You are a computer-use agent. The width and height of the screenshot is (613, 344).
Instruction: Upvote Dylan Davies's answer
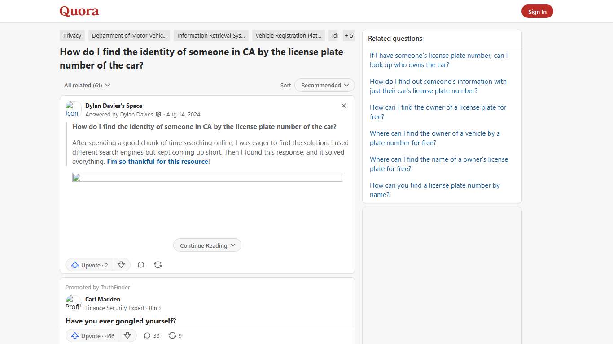(90, 265)
